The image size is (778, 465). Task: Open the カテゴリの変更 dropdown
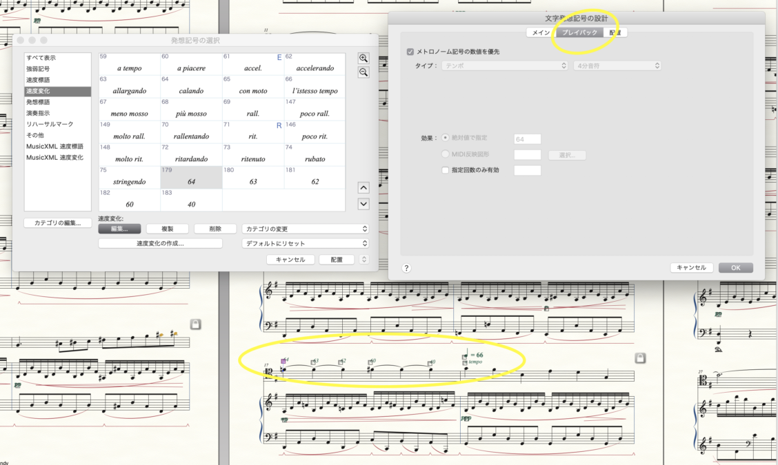pyautogui.click(x=305, y=229)
